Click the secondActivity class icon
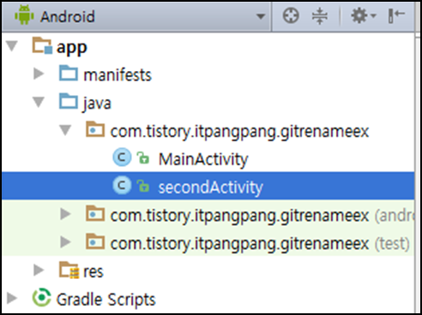 pos(122,186)
